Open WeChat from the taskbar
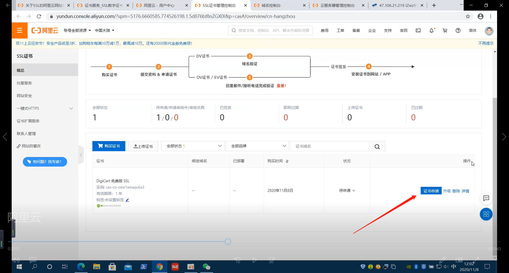Image resolution: width=509 pixels, height=273 pixels. 206,267
